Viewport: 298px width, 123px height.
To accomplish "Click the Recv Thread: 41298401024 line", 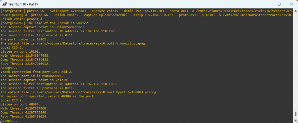I will tap(24, 117).
